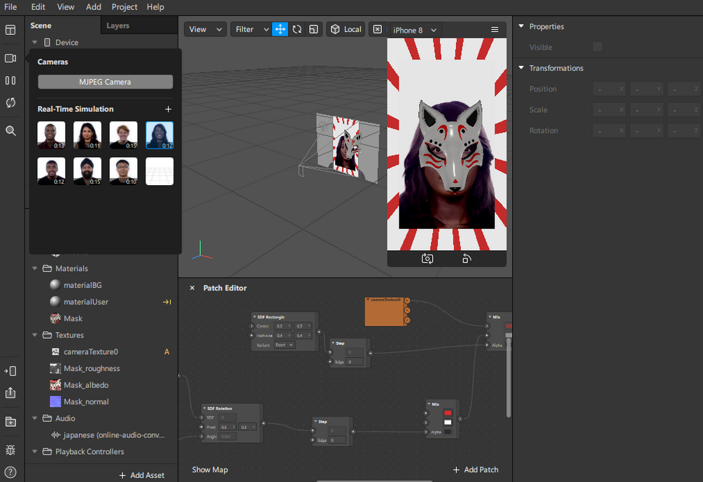The image size is (703, 482).
Task: Open the Edit menu
Action: pyautogui.click(x=38, y=7)
